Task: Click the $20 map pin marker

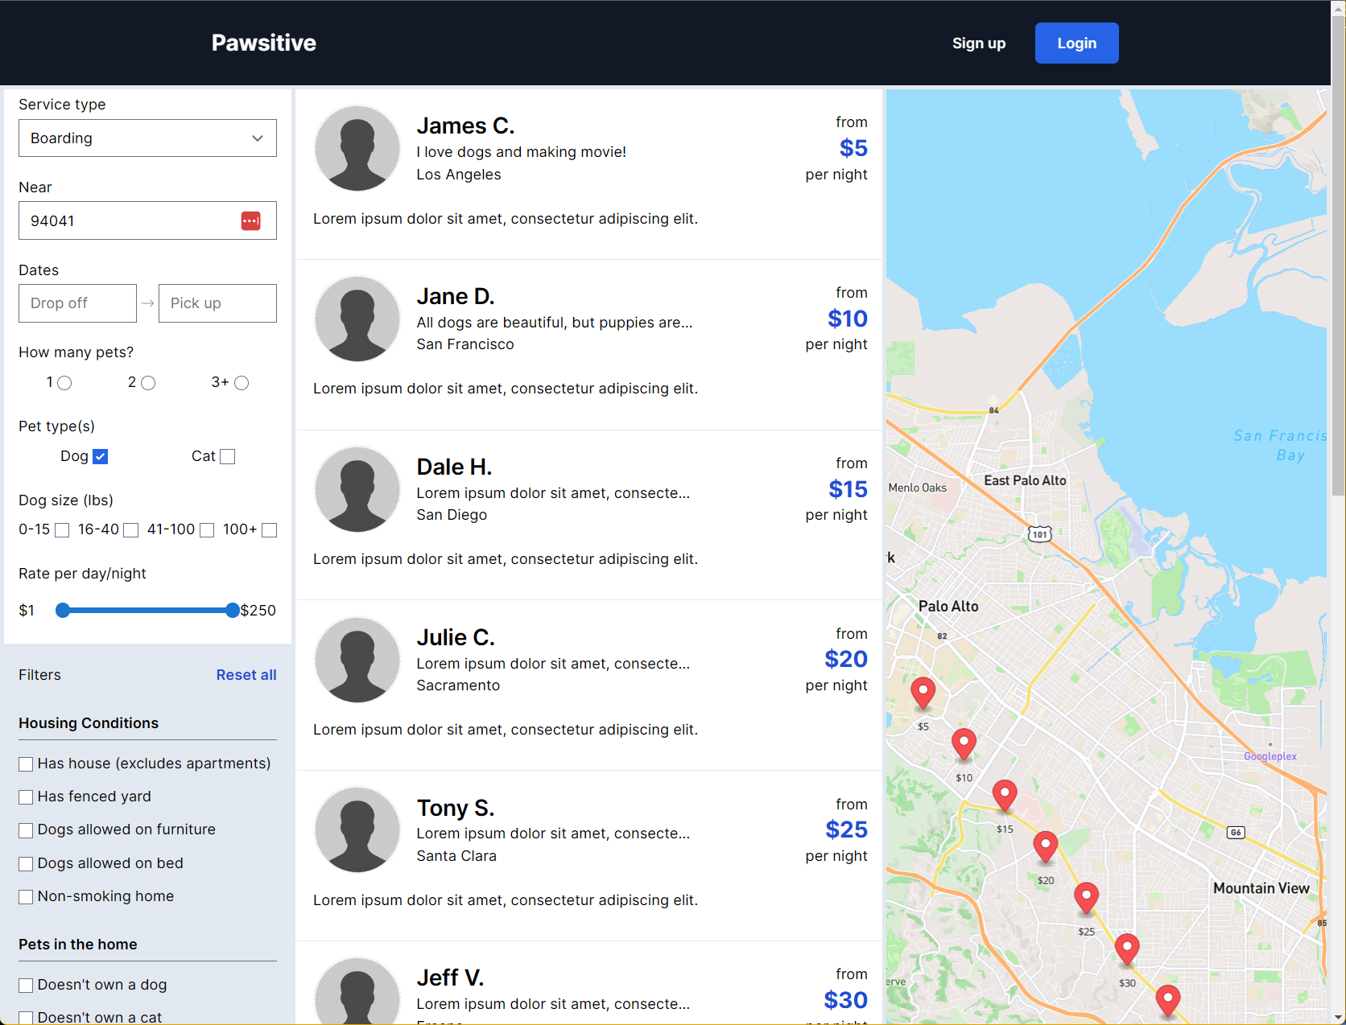Action: (1045, 846)
